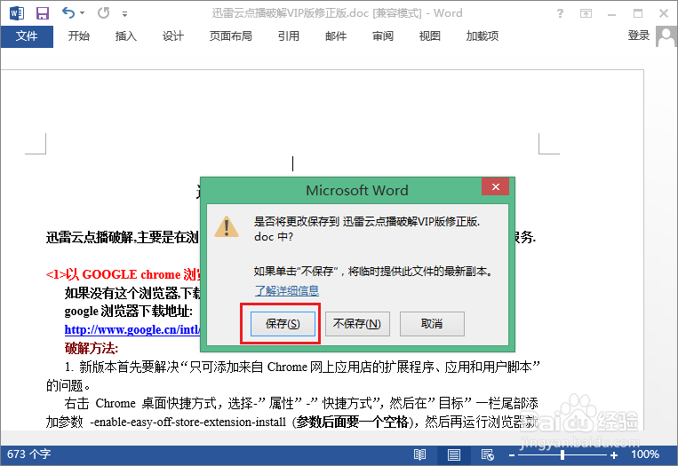The width and height of the screenshot is (678, 466).
Task: Open Ribbon Display Options button
Action: coord(586,13)
